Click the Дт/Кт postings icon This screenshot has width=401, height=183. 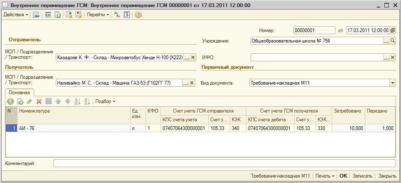[x=117, y=15]
